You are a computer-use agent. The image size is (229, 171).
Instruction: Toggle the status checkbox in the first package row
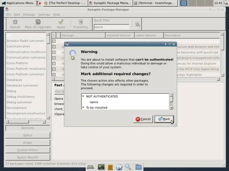click(54, 41)
